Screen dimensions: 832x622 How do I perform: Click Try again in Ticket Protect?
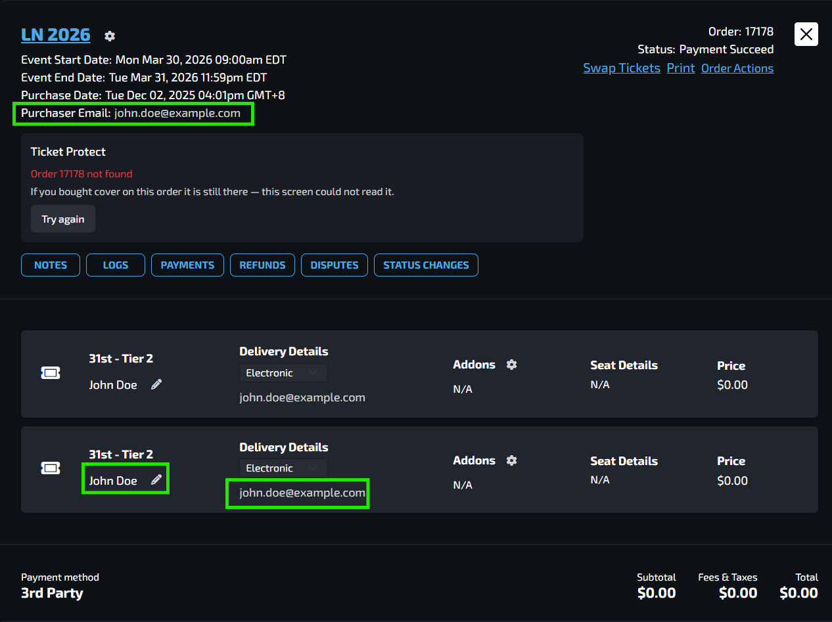pyautogui.click(x=63, y=219)
